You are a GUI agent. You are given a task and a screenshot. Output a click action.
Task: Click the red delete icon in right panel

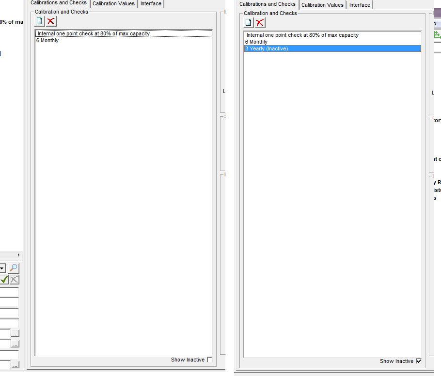pos(260,22)
